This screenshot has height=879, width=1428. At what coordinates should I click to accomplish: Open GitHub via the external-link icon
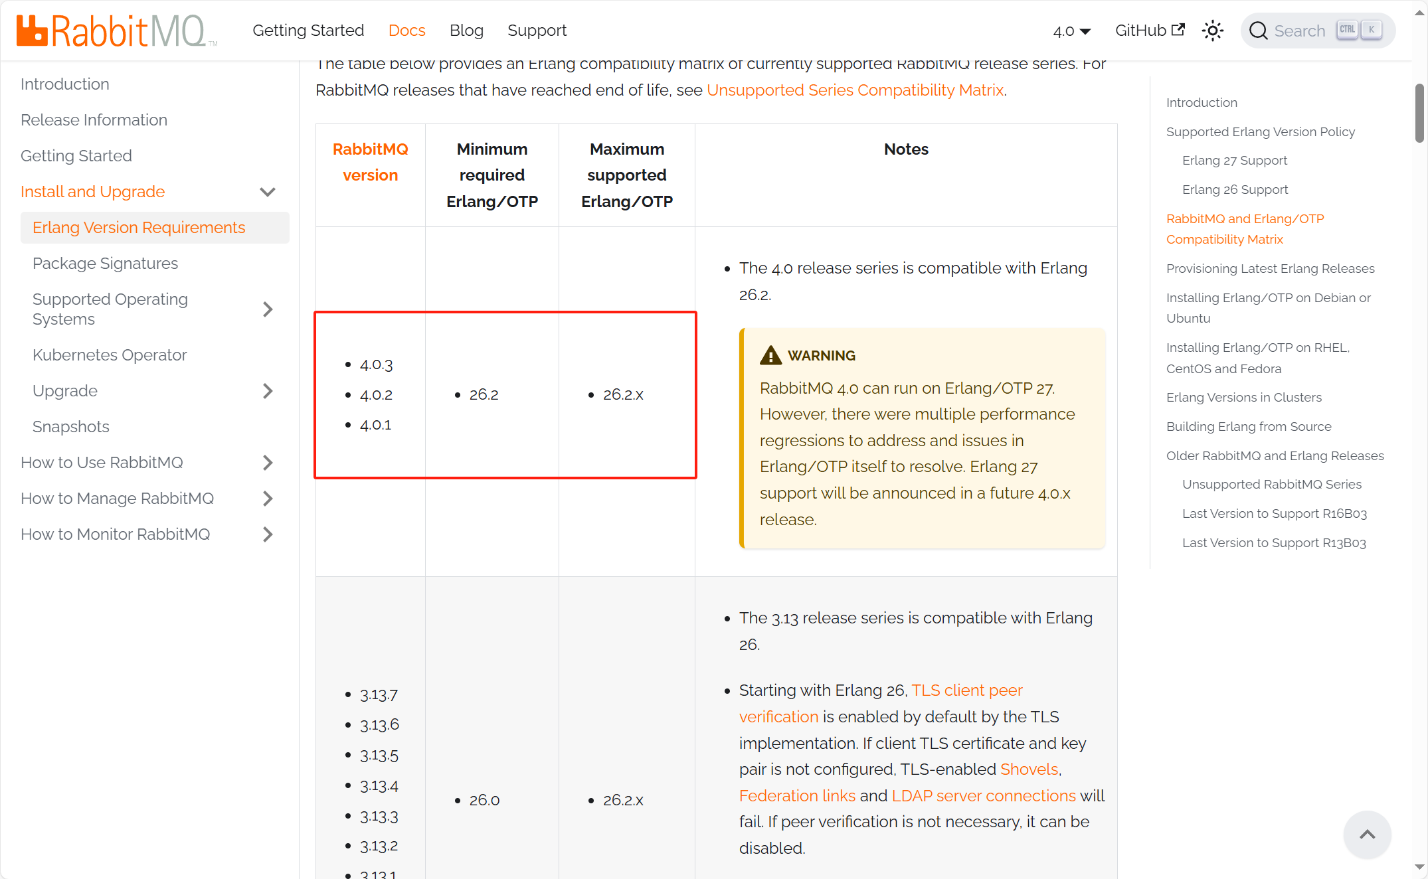pos(1179,29)
